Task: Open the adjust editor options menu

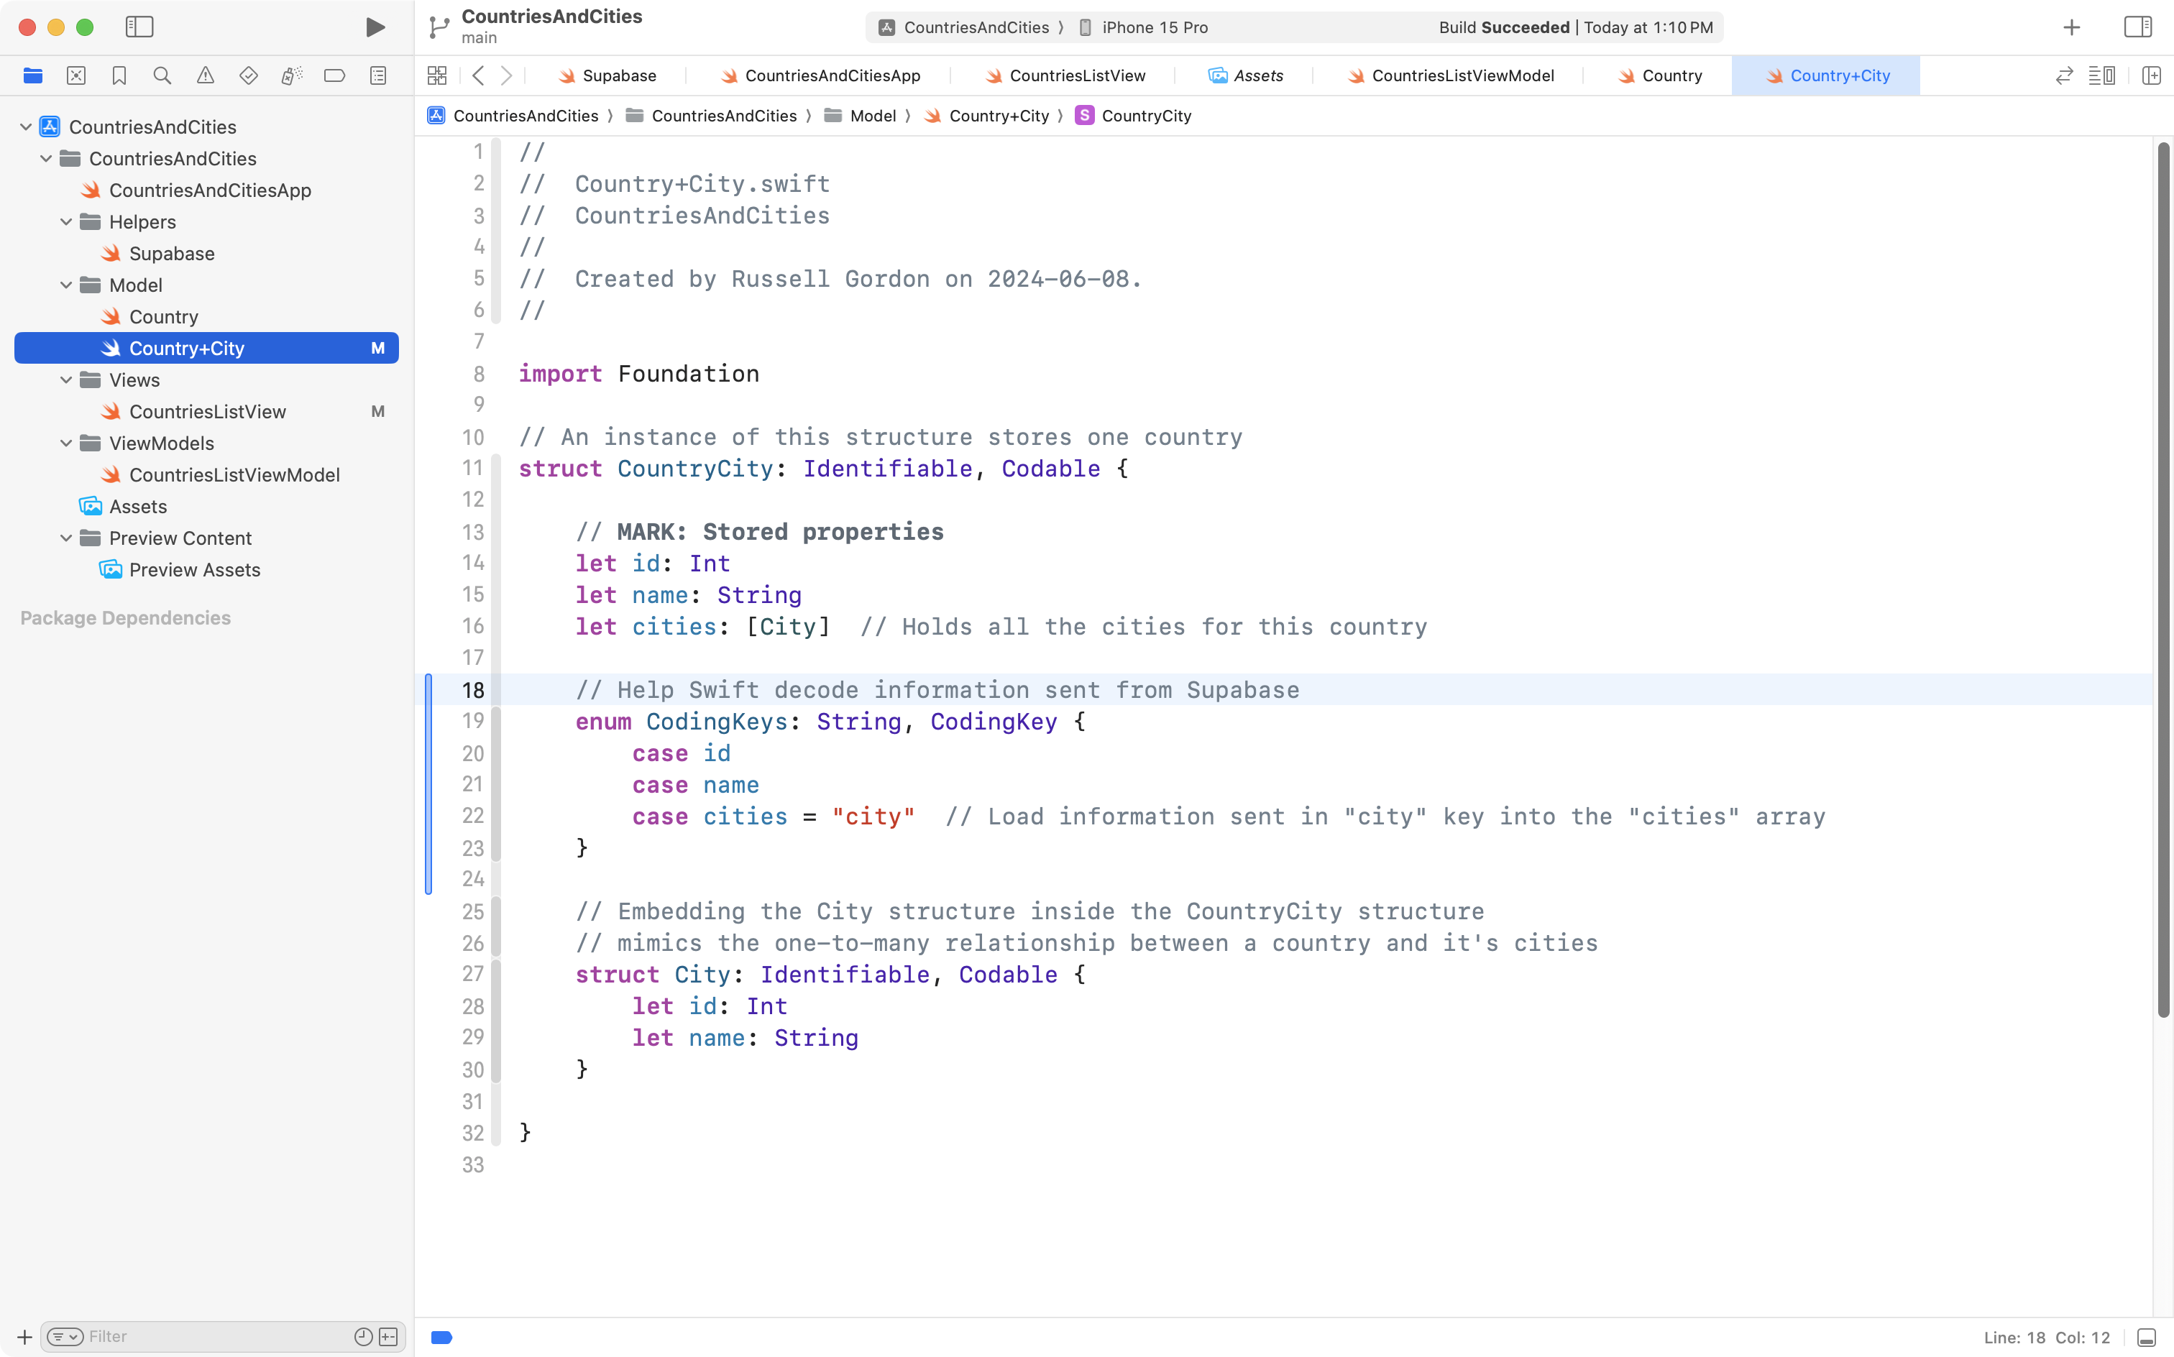Action: (x=2102, y=75)
